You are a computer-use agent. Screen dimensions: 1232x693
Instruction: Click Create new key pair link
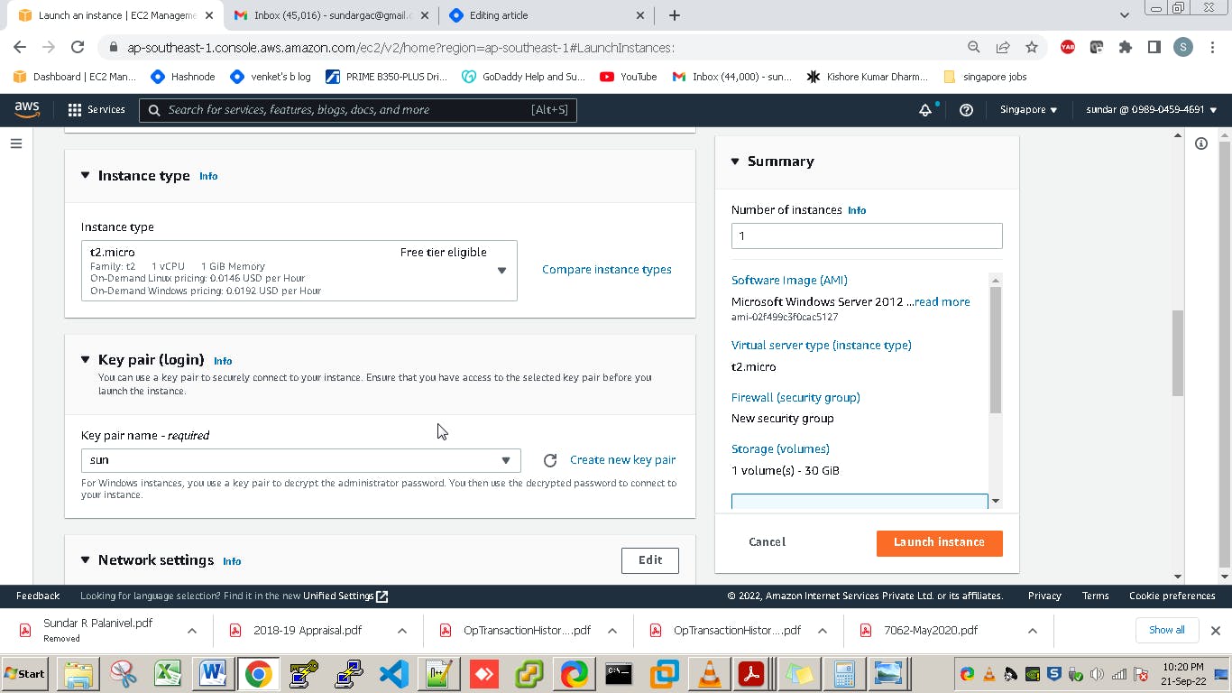(x=622, y=460)
